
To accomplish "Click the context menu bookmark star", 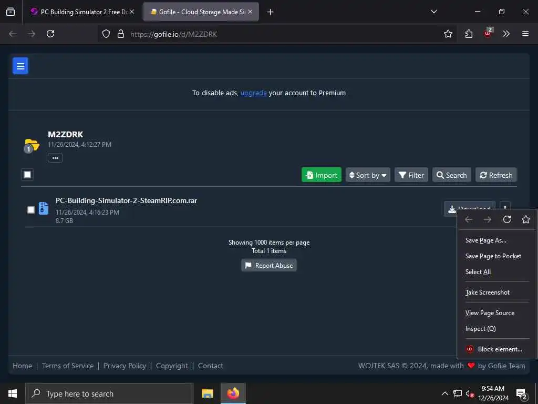I will [525, 219].
